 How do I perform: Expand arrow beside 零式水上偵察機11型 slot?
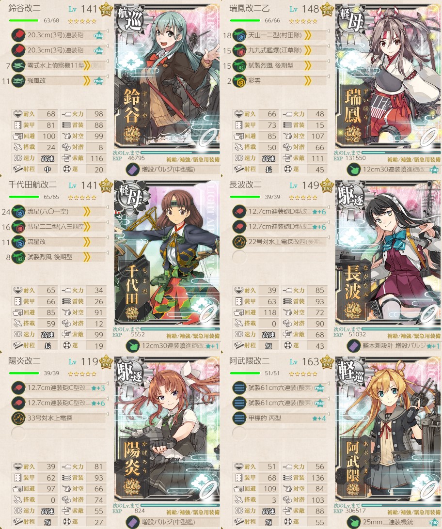click(x=107, y=61)
